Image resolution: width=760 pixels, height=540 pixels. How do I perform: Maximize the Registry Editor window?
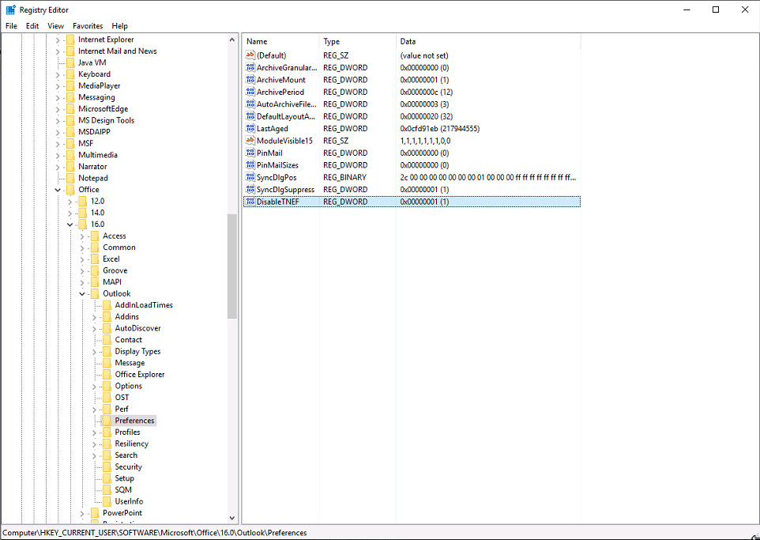click(x=716, y=9)
